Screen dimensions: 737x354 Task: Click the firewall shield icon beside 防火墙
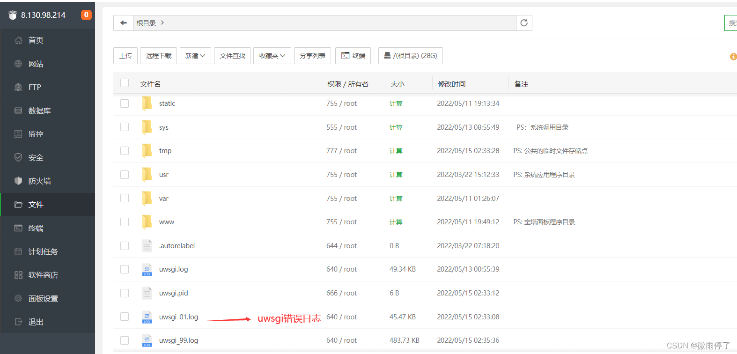[x=18, y=181]
